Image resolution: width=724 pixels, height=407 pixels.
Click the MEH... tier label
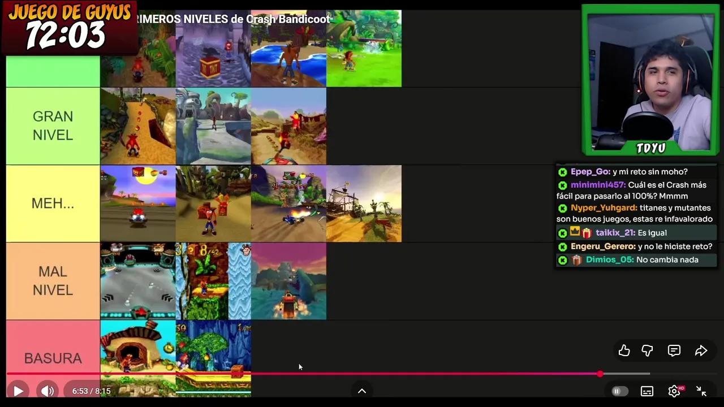(x=53, y=203)
